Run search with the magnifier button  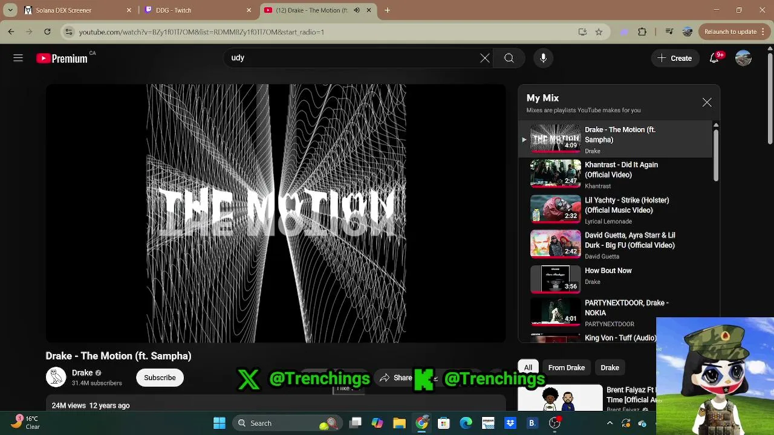point(509,58)
